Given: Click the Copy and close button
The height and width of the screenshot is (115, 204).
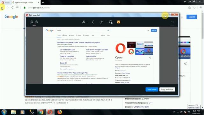Looking at the screenshot, I should [167, 89].
